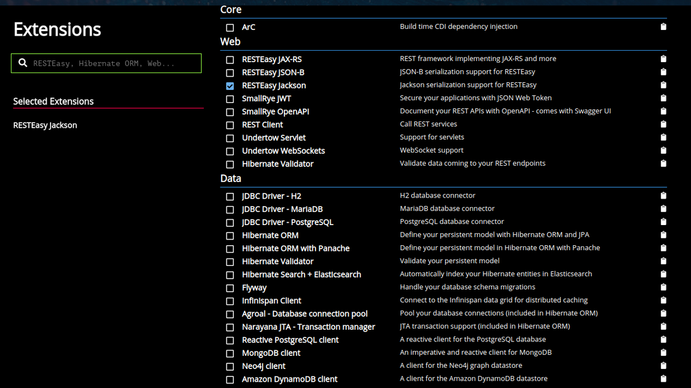
Task: Enable the REST Client checkbox
Action: [x=230, y=125]
